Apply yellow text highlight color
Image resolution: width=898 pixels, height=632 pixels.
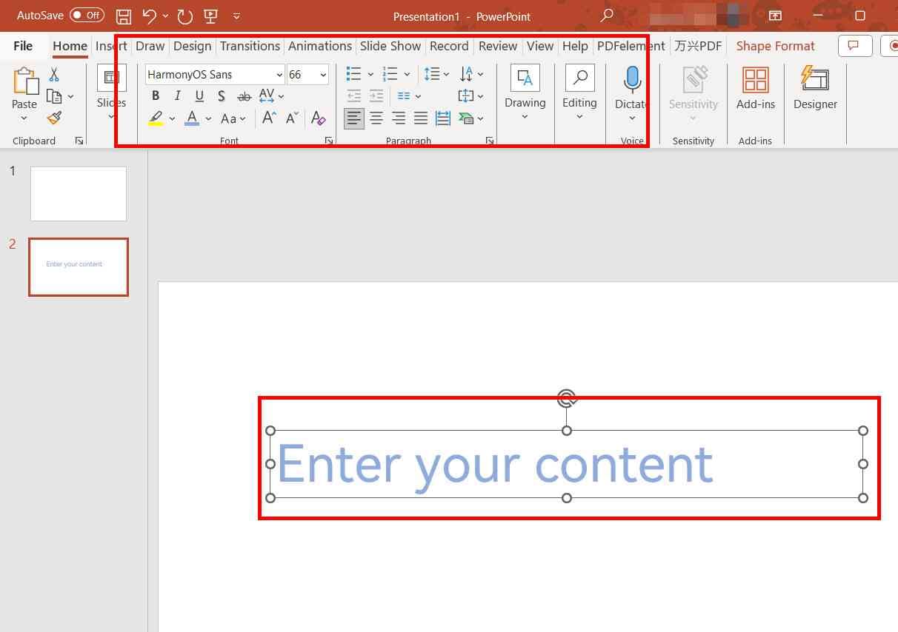click(x=156, y=118)
